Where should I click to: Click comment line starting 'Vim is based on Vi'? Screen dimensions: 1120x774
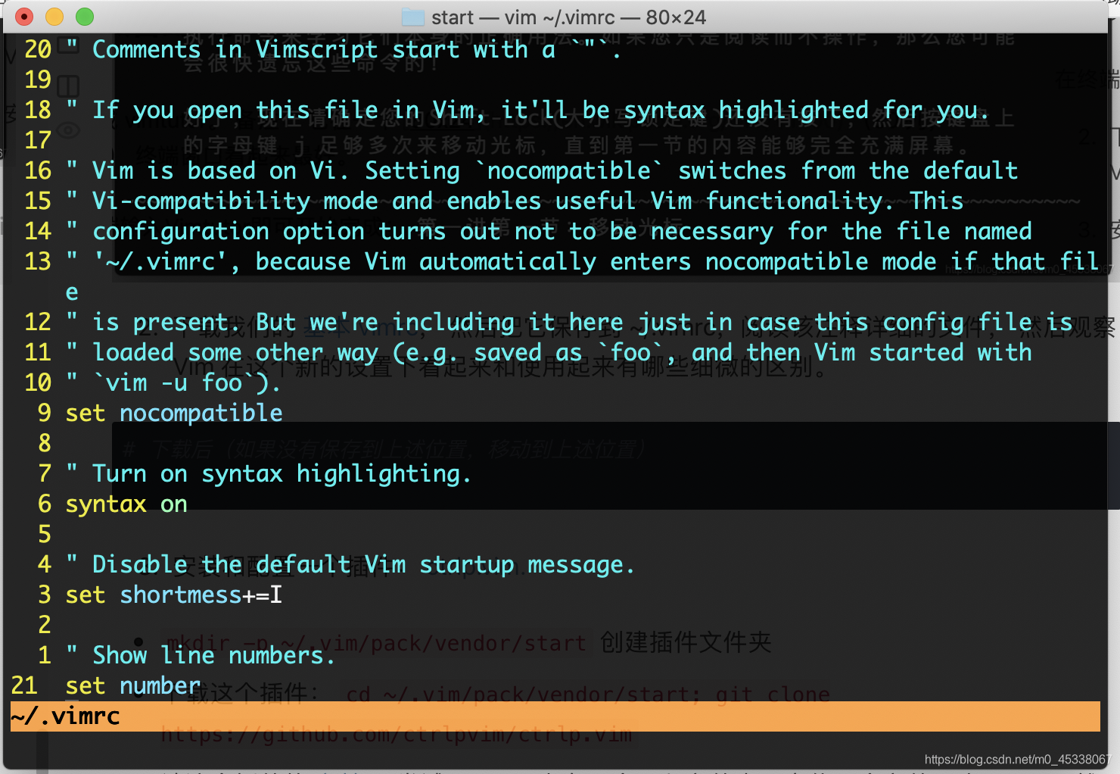click(542, 170)
